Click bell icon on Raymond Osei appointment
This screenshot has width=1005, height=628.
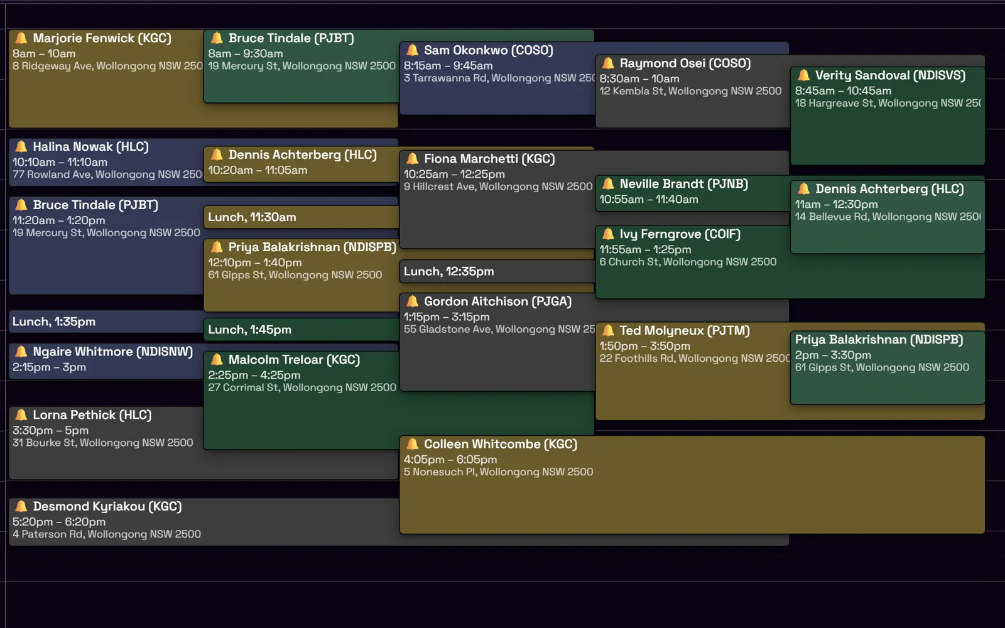[x=608, y=63]
